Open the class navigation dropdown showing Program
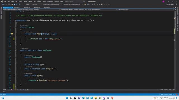Screen dimensions: 179x100 point(89,10)
